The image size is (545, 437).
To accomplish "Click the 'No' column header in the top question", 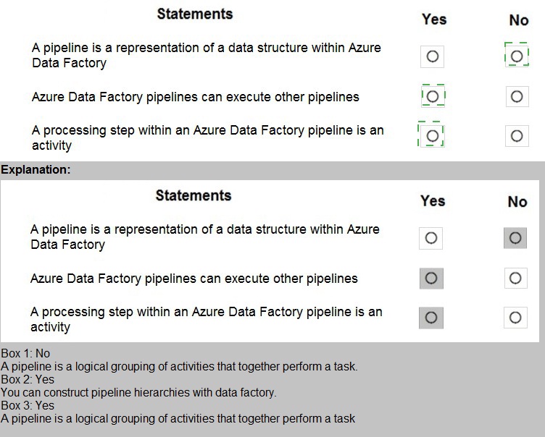I will coord(519,20).
